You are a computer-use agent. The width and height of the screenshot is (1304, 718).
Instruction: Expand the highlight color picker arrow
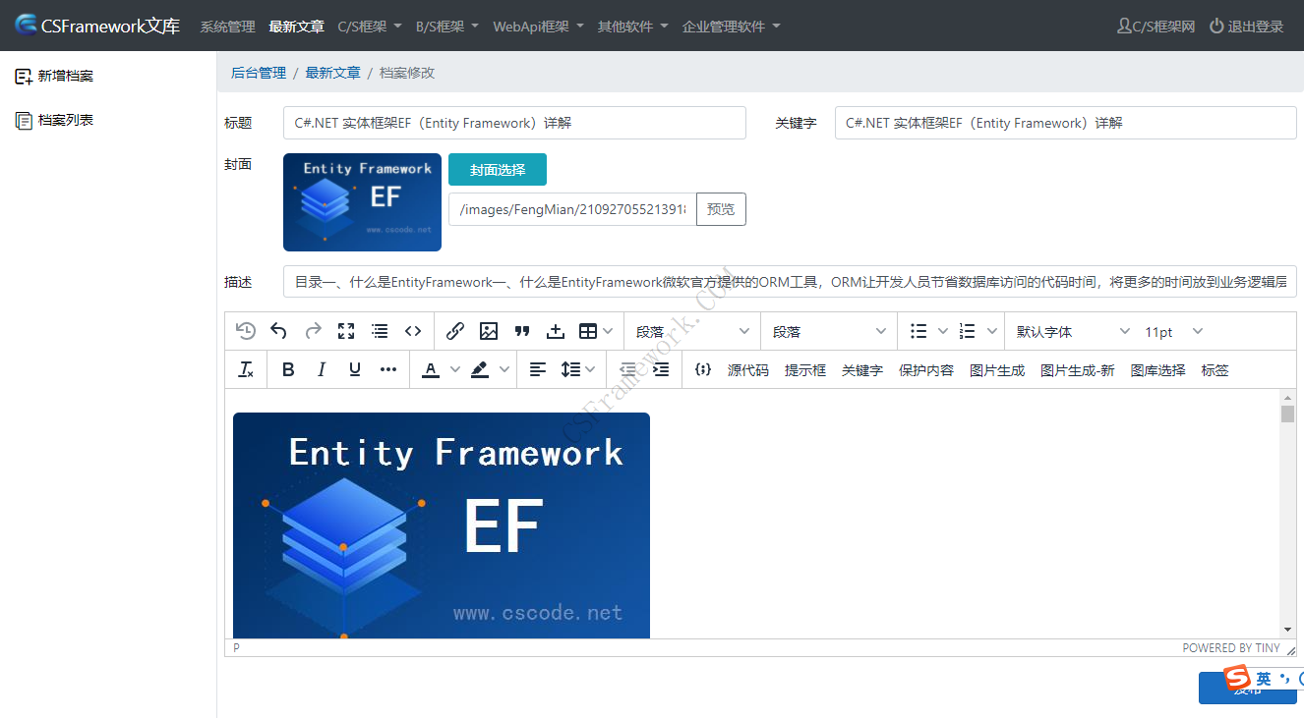click(x=504, y=369)
